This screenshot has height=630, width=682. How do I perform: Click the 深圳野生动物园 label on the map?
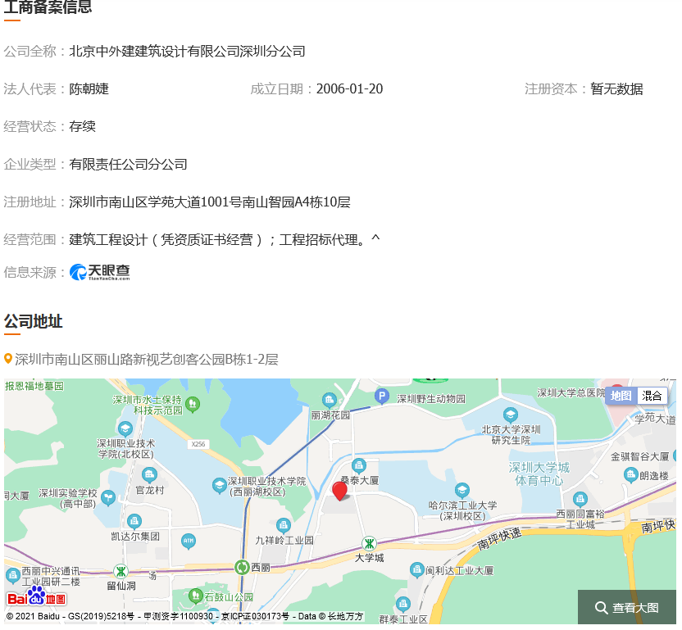pyautogui.click(x=431, y=399)
